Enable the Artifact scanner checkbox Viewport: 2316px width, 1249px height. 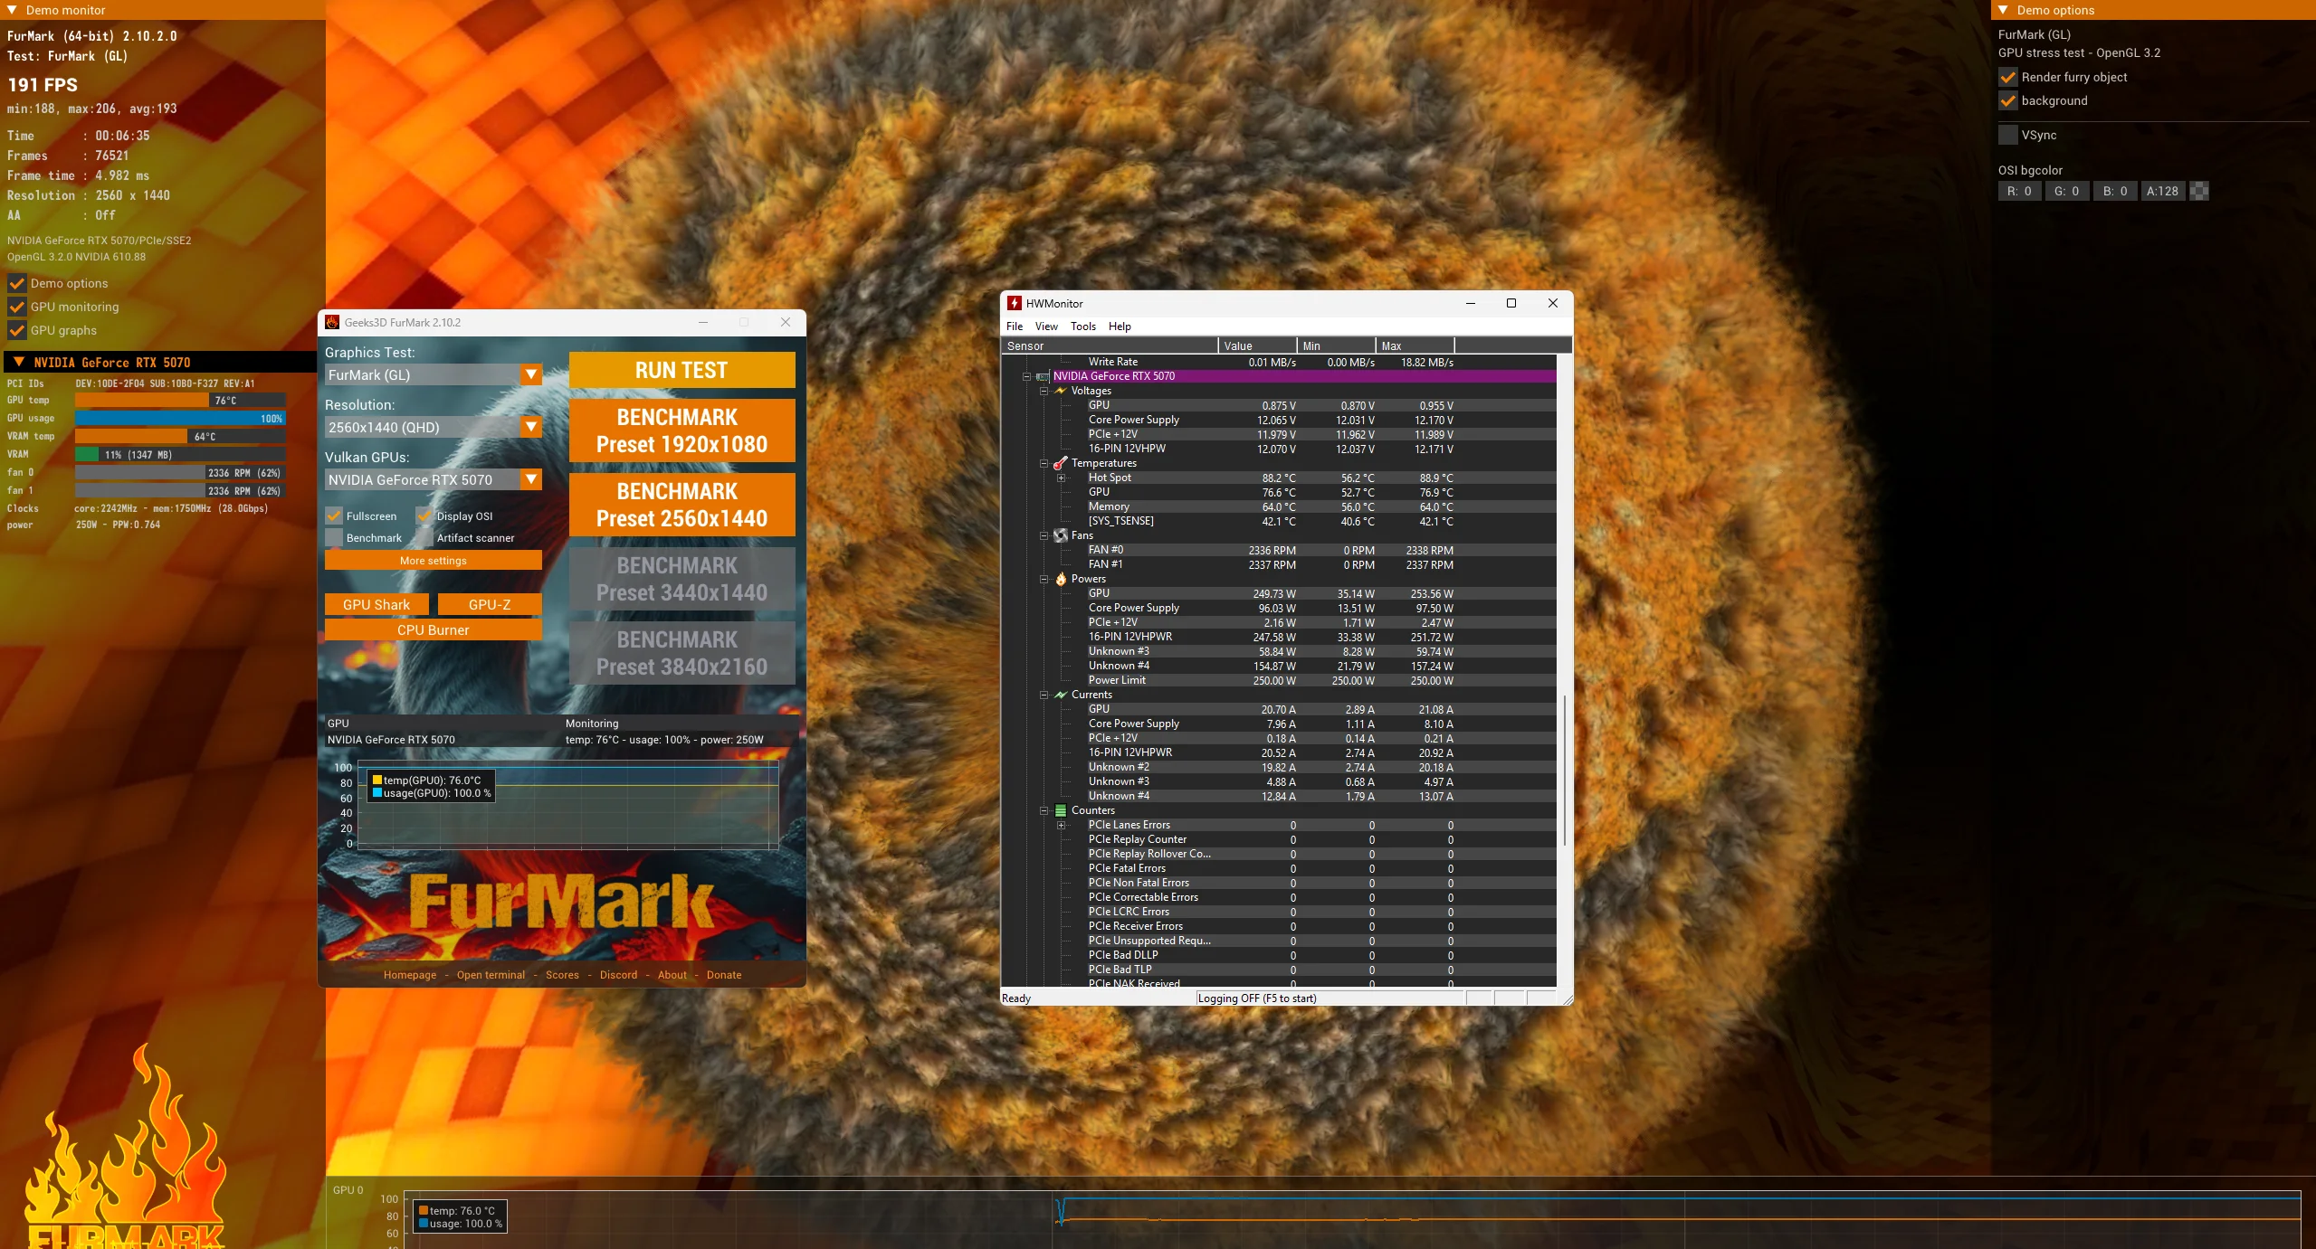(x=424, y=537)
